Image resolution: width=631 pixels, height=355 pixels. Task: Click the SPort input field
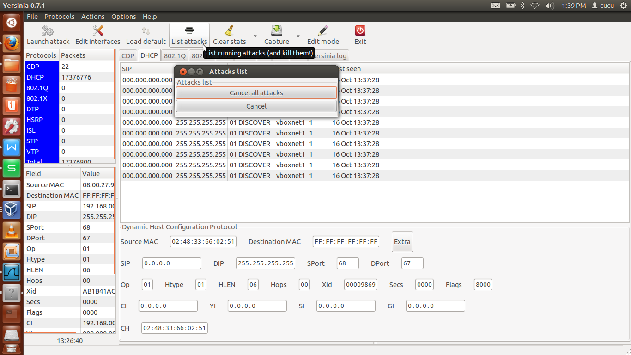(x=348, y=263)
